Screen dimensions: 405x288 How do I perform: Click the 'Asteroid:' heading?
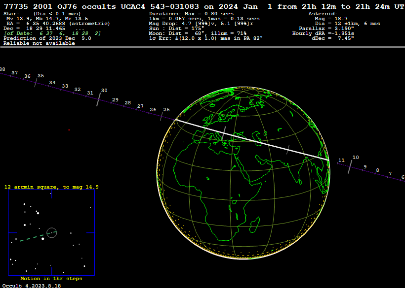click(x=323, y=14)
